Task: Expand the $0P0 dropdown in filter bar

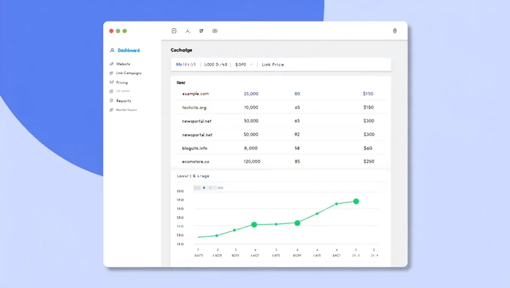Action: (x=251, y=65)
